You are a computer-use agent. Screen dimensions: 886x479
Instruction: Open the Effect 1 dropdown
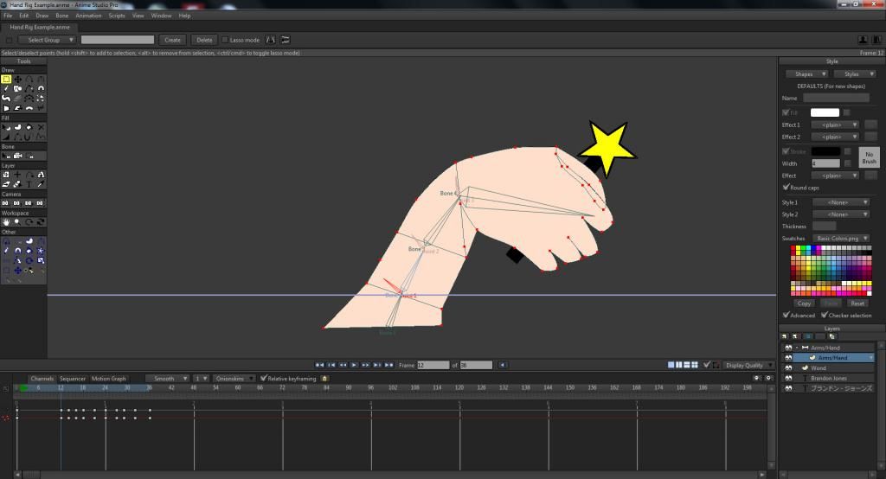coord(835,125)
